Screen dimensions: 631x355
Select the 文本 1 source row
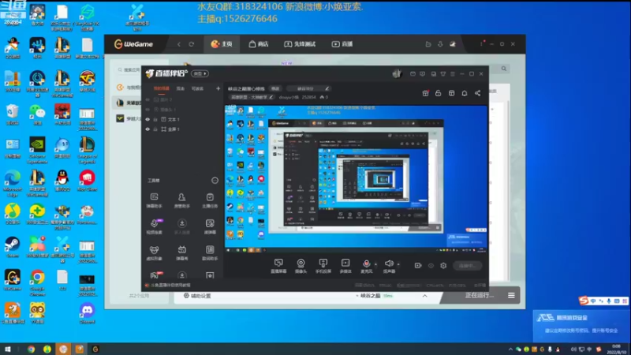[x=182, y=120]
